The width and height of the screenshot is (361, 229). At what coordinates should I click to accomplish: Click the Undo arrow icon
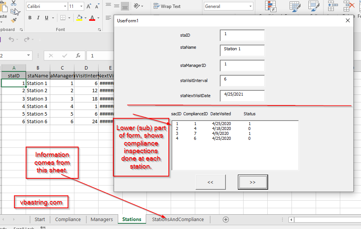(x=11, y=40)
